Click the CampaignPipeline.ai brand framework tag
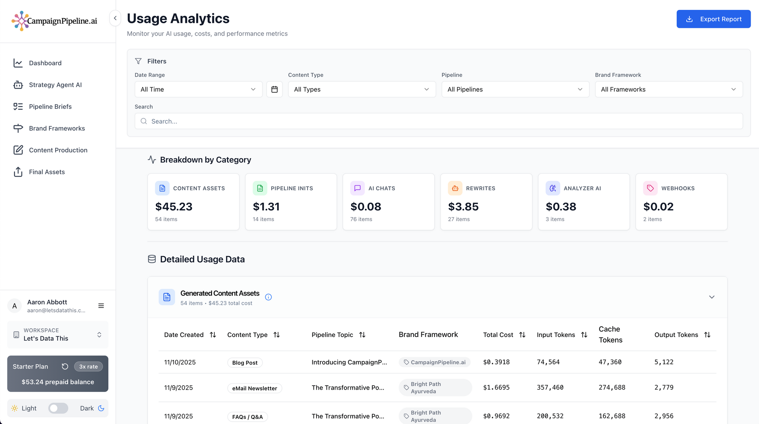Image resolution: width=759 pixels, height=424 pixels. coord(434,362)
